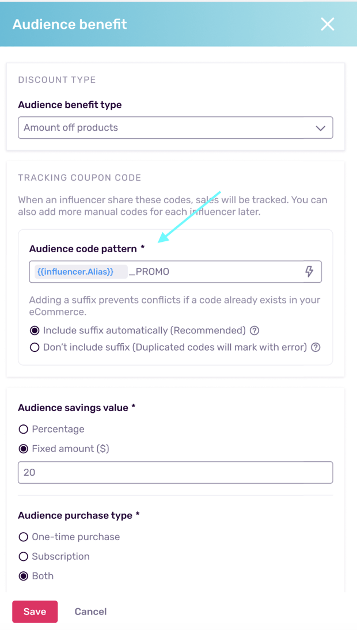
Task: Choose 'One-time purchase' type
Action: [23, 537]
